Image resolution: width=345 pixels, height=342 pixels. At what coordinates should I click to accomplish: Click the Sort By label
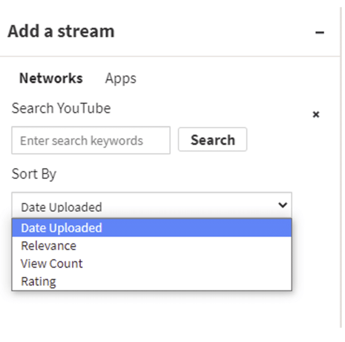point(34,174)
